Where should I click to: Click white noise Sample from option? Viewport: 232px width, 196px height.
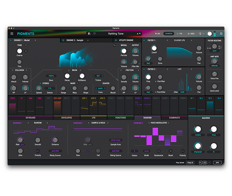point(115,140)
